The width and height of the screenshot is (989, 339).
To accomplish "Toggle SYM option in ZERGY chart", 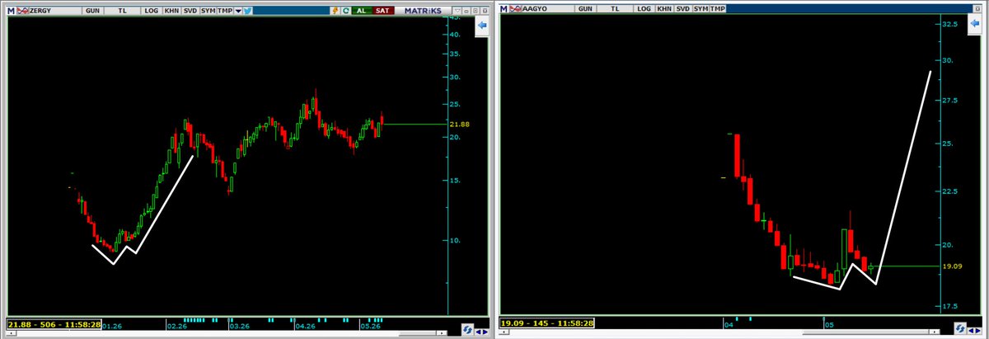I will (x=209, y=11).
